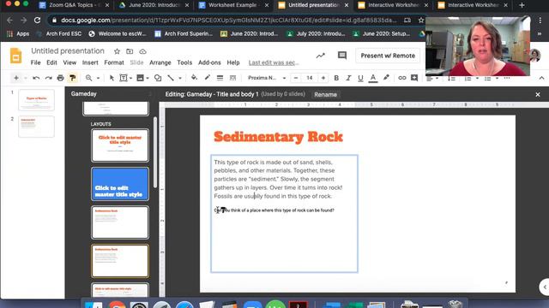
Task: Click the fill color bucket
Action: (194, 78)
